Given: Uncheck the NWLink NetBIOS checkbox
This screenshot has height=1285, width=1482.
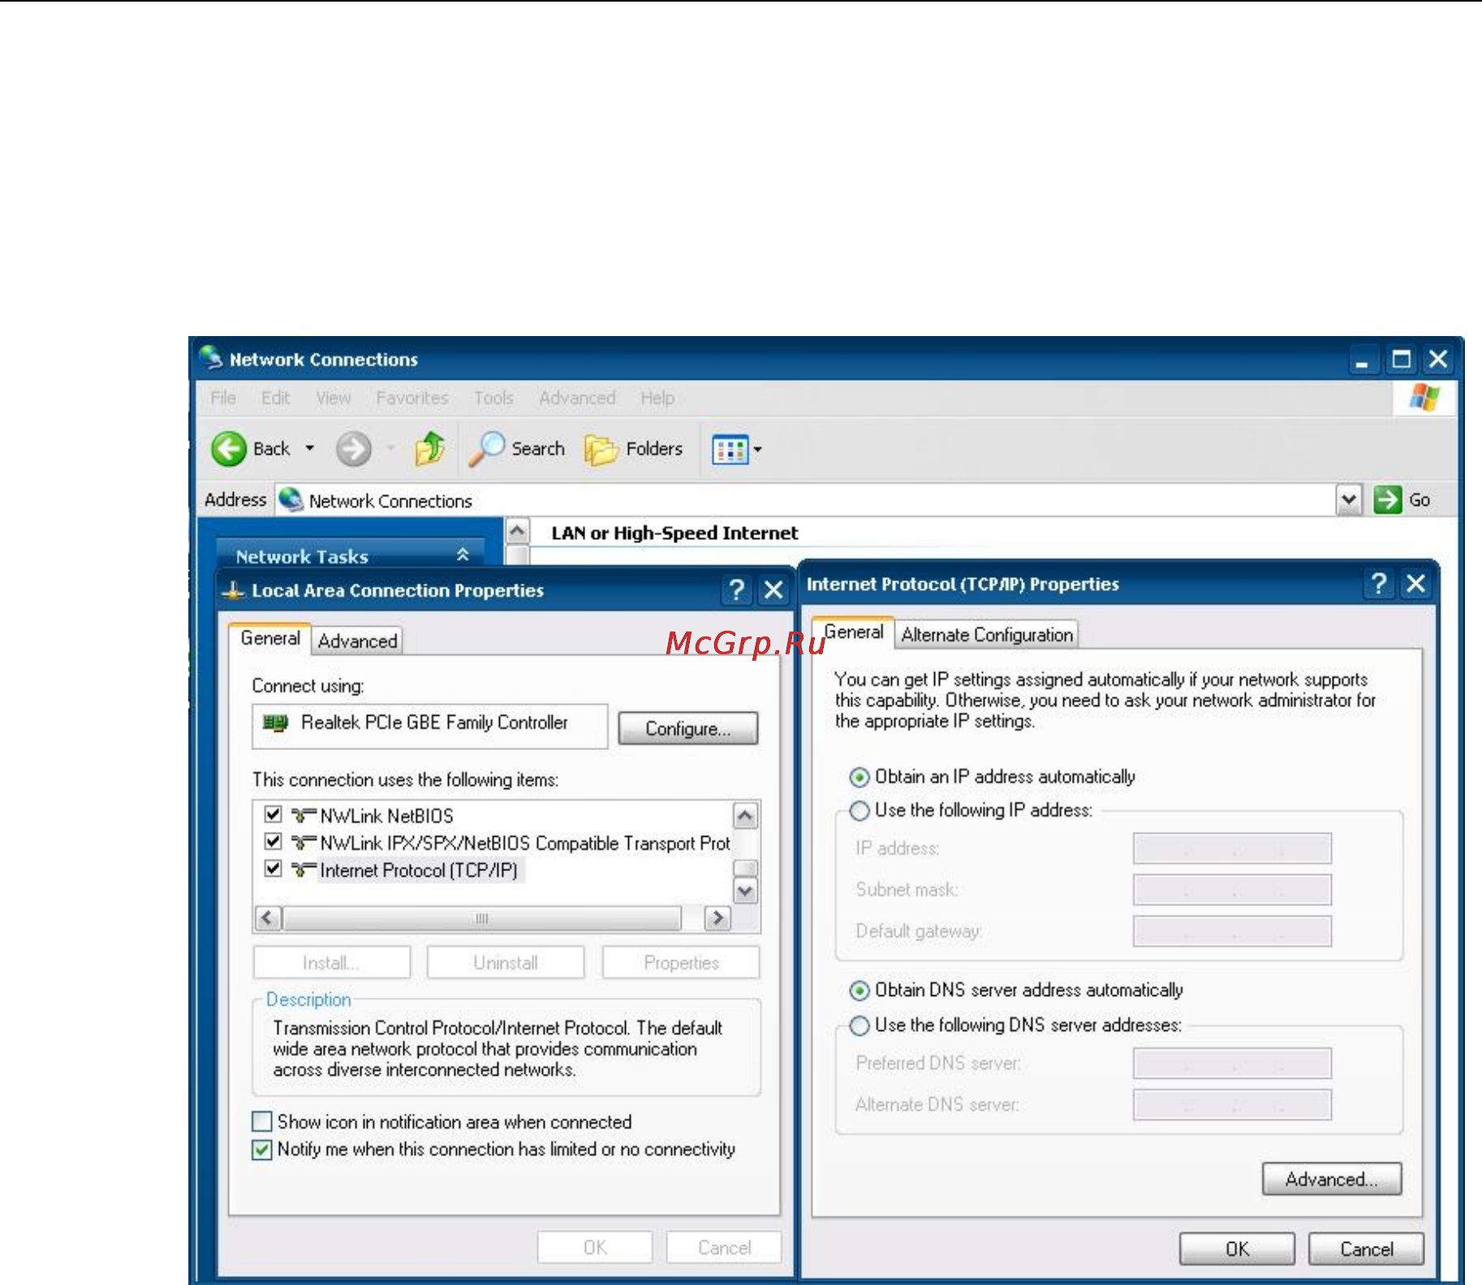Looking at the screenshot, I should tap(274, 814).
